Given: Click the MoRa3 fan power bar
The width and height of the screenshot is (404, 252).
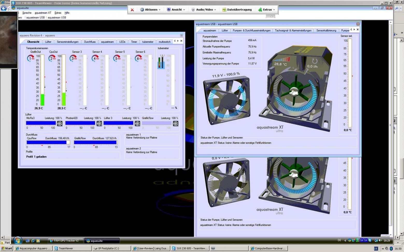Looking at the screenshot, I should click(41, 123).
